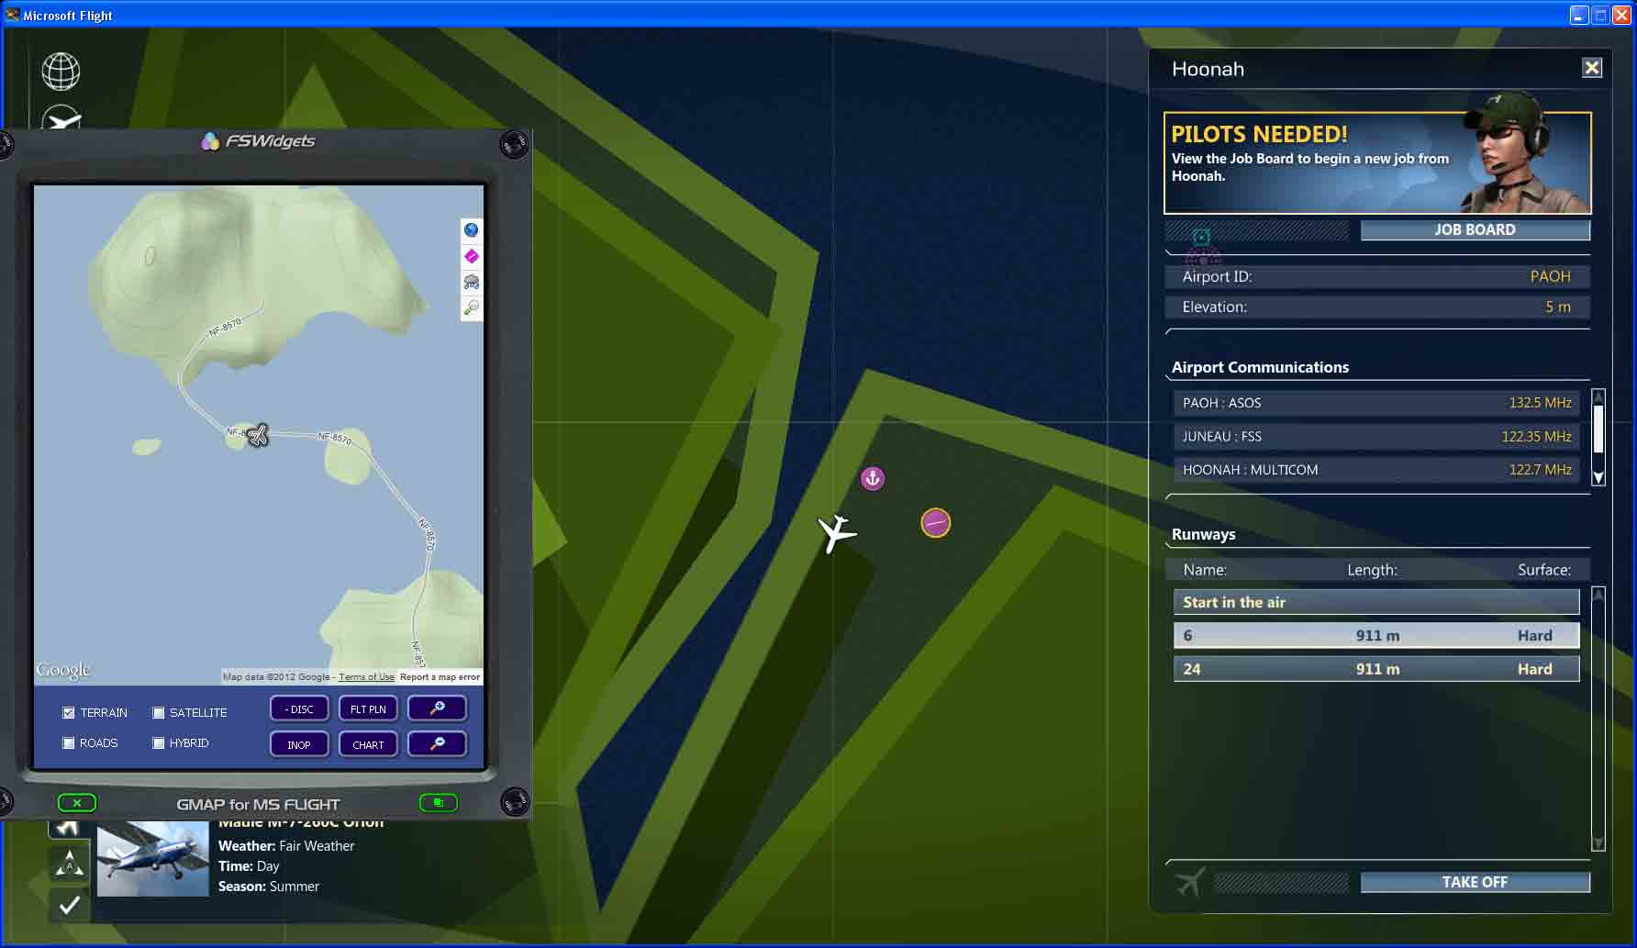Zoom in with the magnifier plus button
The height and width of the screenshot is (948, 1637).
pyautogui.click(x=437, y=708)
